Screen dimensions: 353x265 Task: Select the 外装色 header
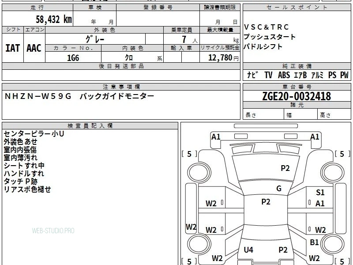[x=104, y=30]
